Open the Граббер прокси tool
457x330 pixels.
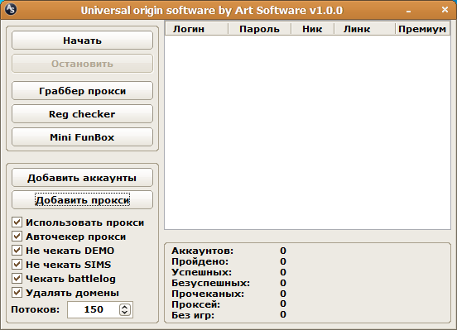coord(82,91)
